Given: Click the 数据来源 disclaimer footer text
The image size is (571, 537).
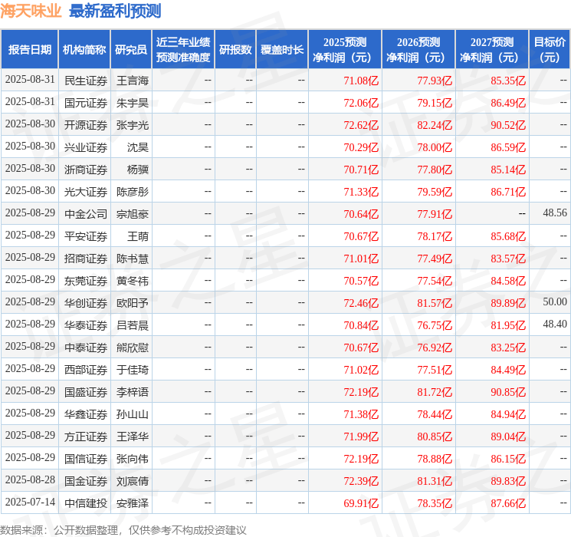Looking at the screenshot, I should point(123,529).
